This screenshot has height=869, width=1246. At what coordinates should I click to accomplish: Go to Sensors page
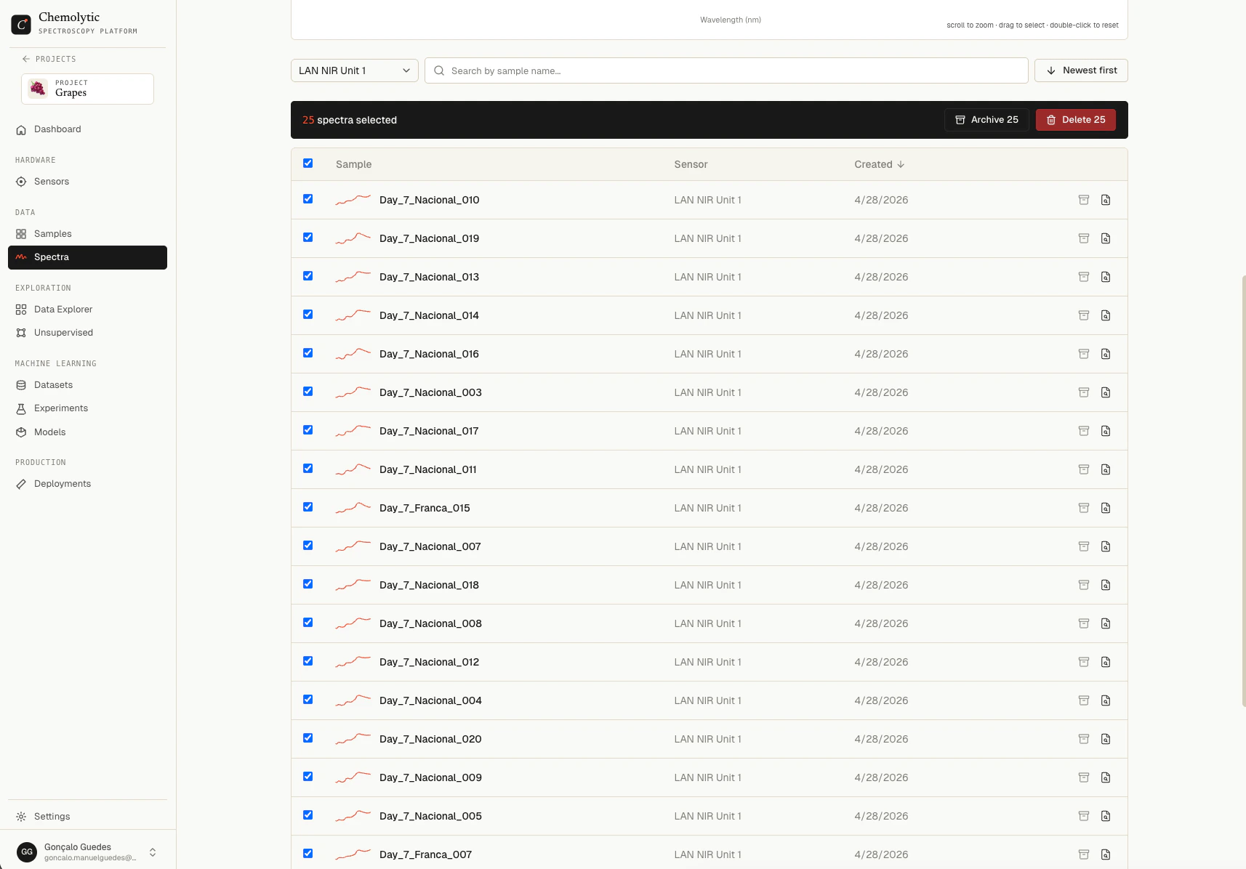tap(87, 182)
